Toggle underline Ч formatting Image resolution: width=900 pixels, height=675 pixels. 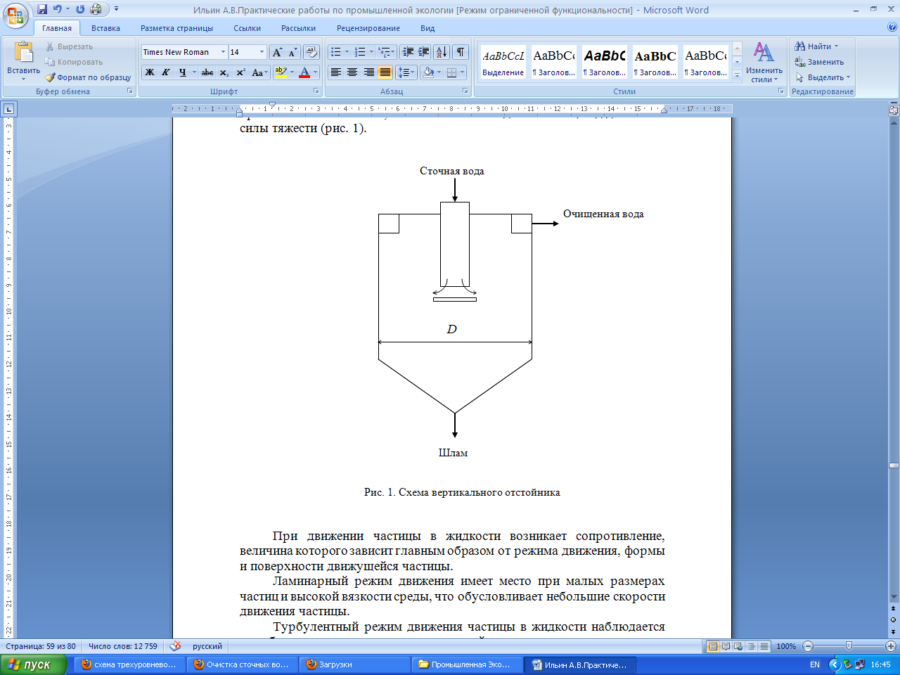click(182, 72)
